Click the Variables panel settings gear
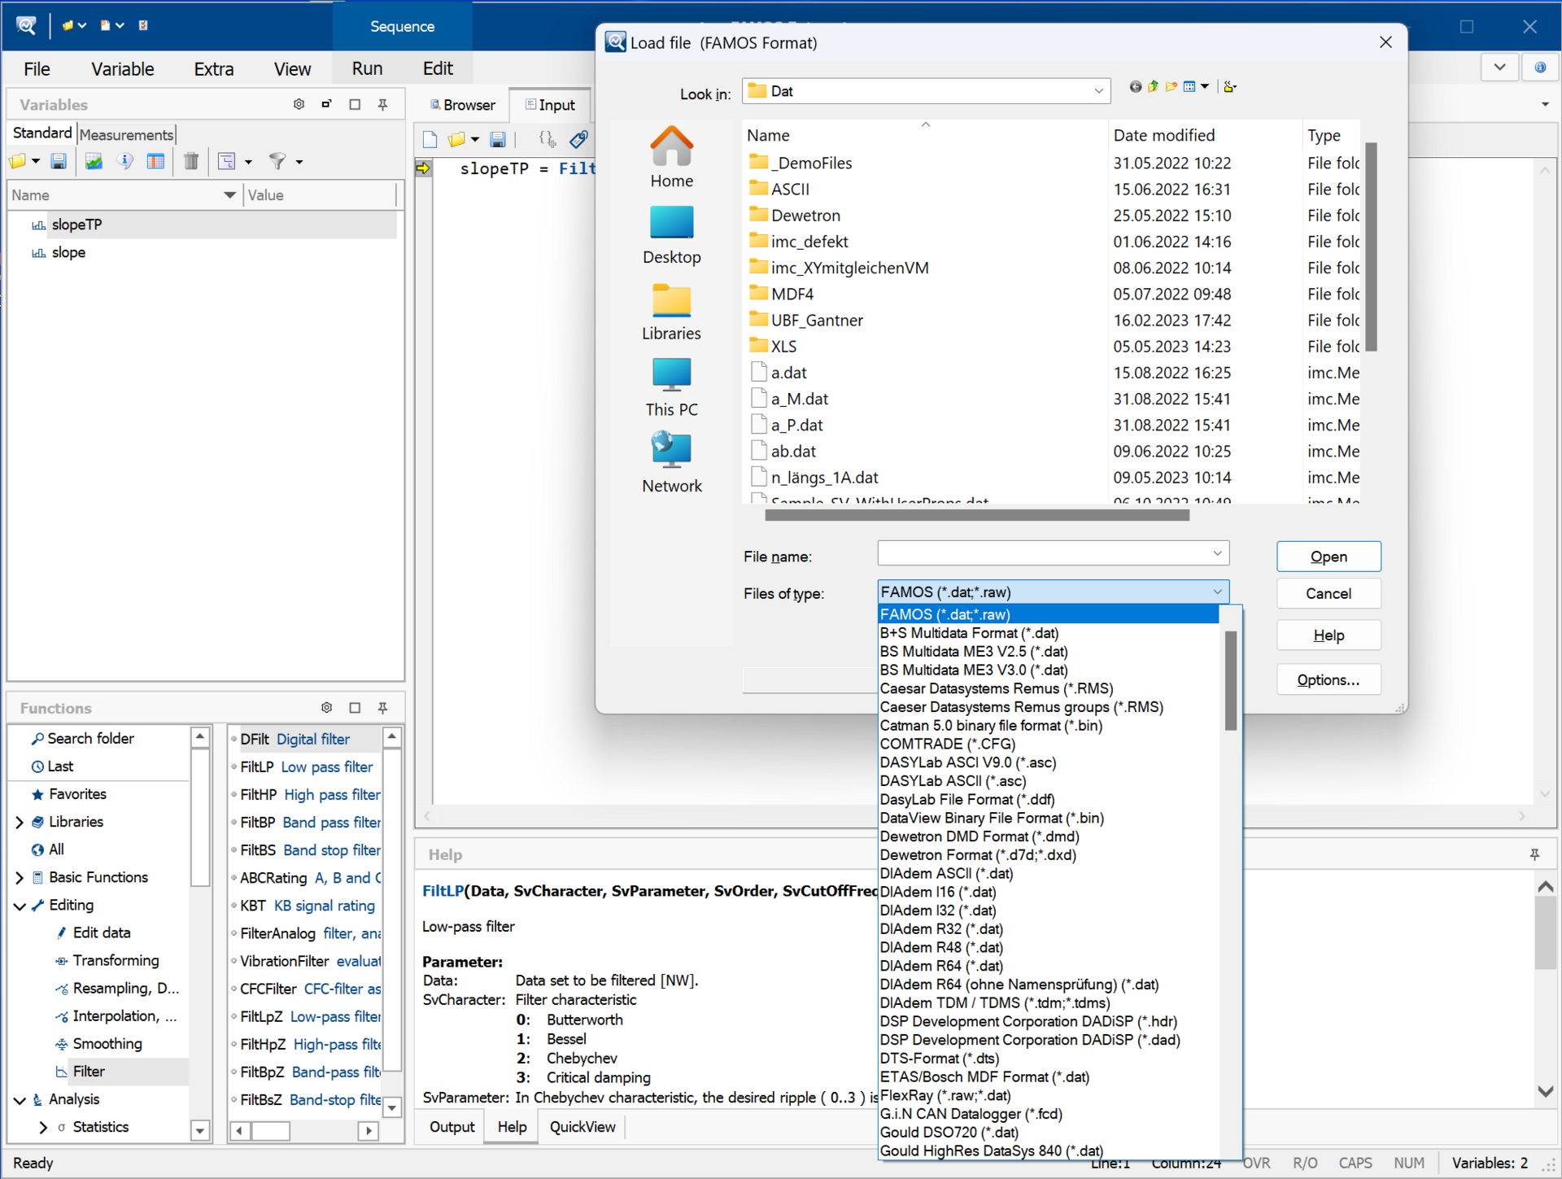 (x=299, y=105)
